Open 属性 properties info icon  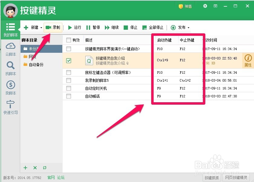coord(248,61)
